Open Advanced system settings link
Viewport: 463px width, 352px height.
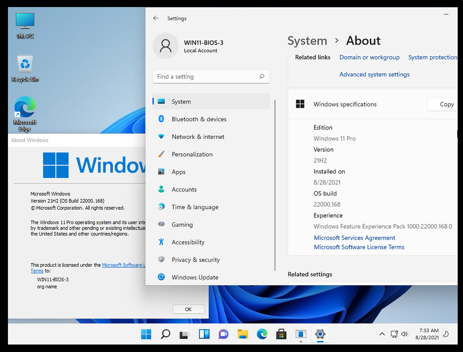[375, 74]
